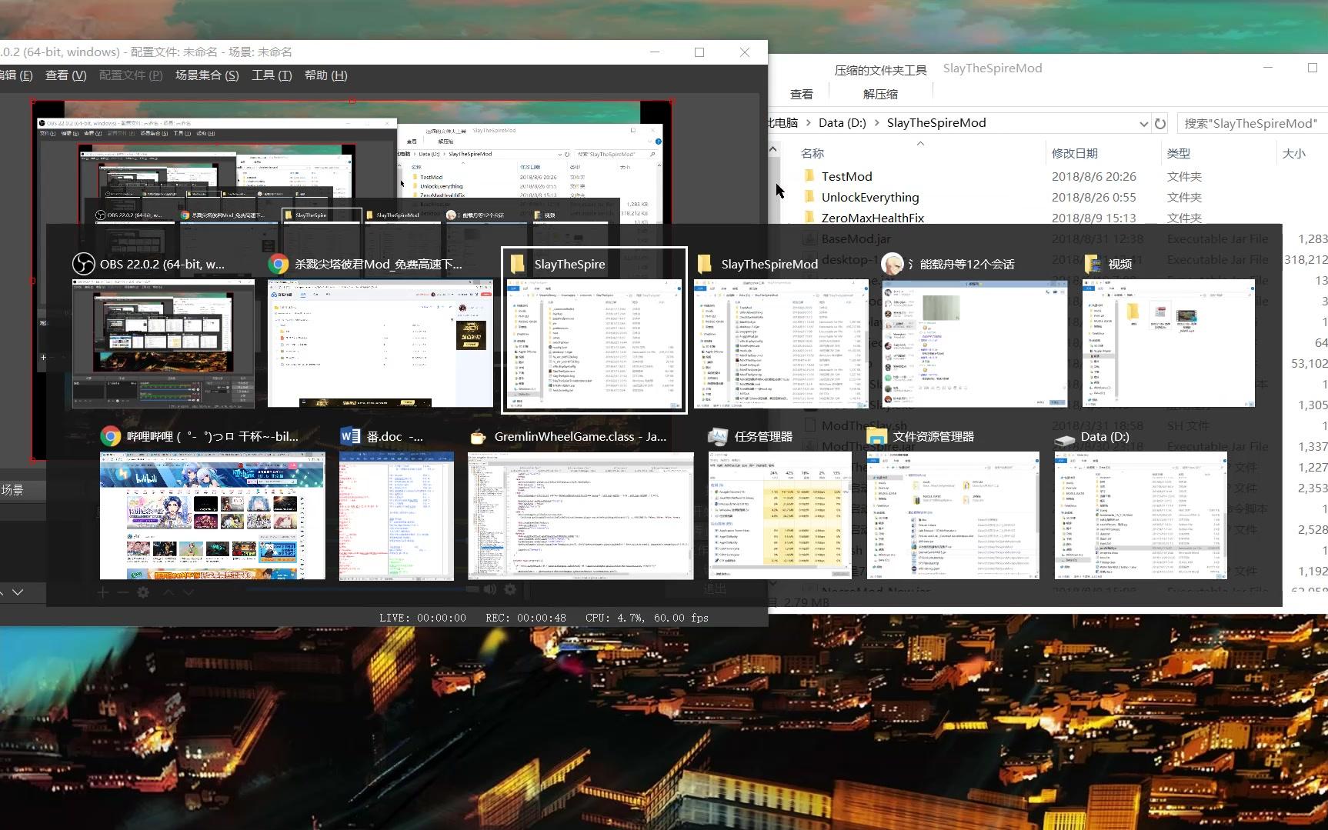Open the 场景集合 (S) menu in OBS
This screenshot has width=1328, height=830.
pos(207,75)
